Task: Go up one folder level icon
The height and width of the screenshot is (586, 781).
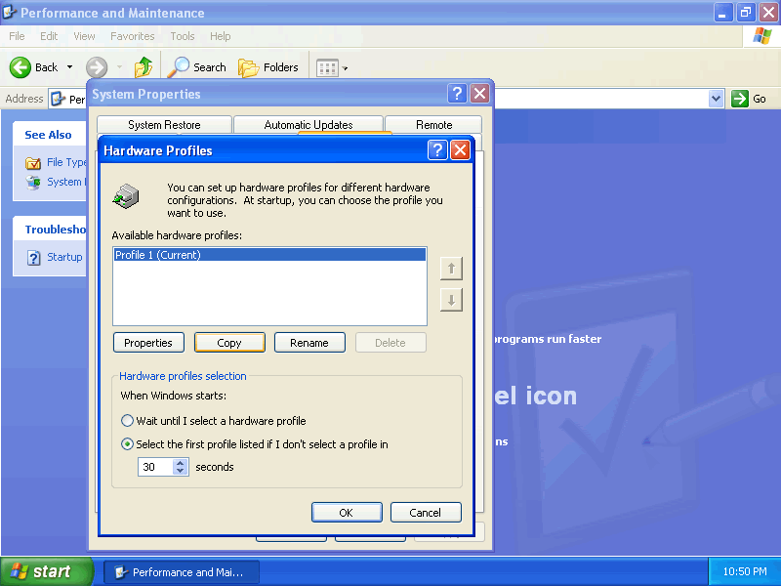Action: [x=144, y=67]
